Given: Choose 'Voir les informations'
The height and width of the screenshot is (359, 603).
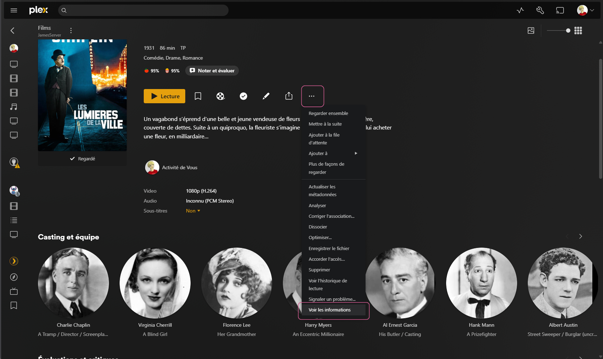Looking at the screenshot, I should 334,310.
